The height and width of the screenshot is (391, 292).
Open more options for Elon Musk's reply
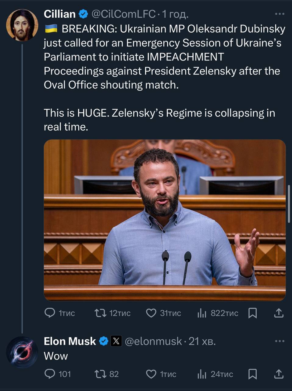(280, 341)
